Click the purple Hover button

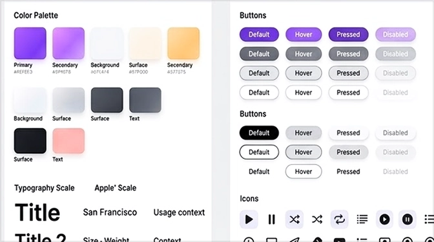(304, 35)
